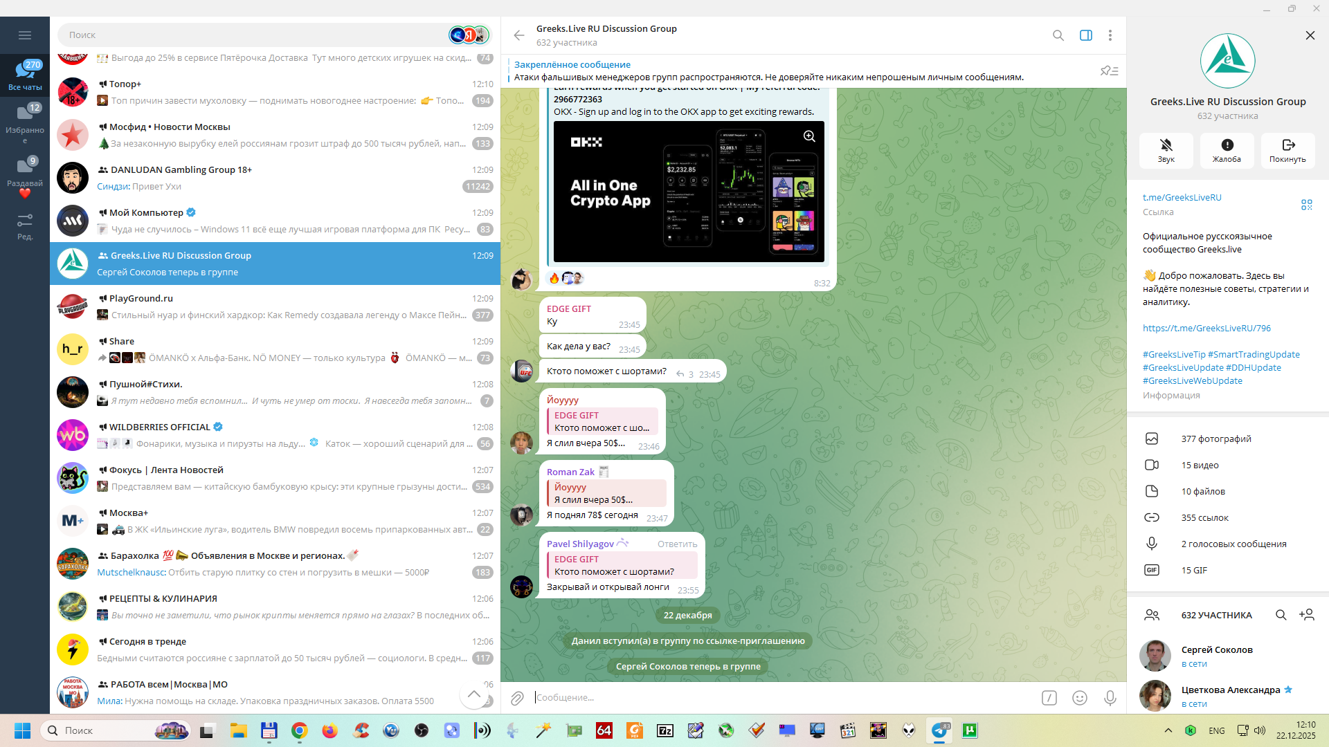Image resolution: width=1329 pixels, height=747 pixels.
Task: Report the group via Жалоба button
Action: pos(1227,149)
